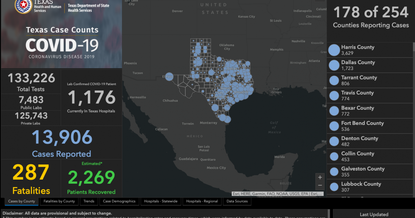Open Hospitals - Regional tab
415x218 pixels.
(202, 201)
